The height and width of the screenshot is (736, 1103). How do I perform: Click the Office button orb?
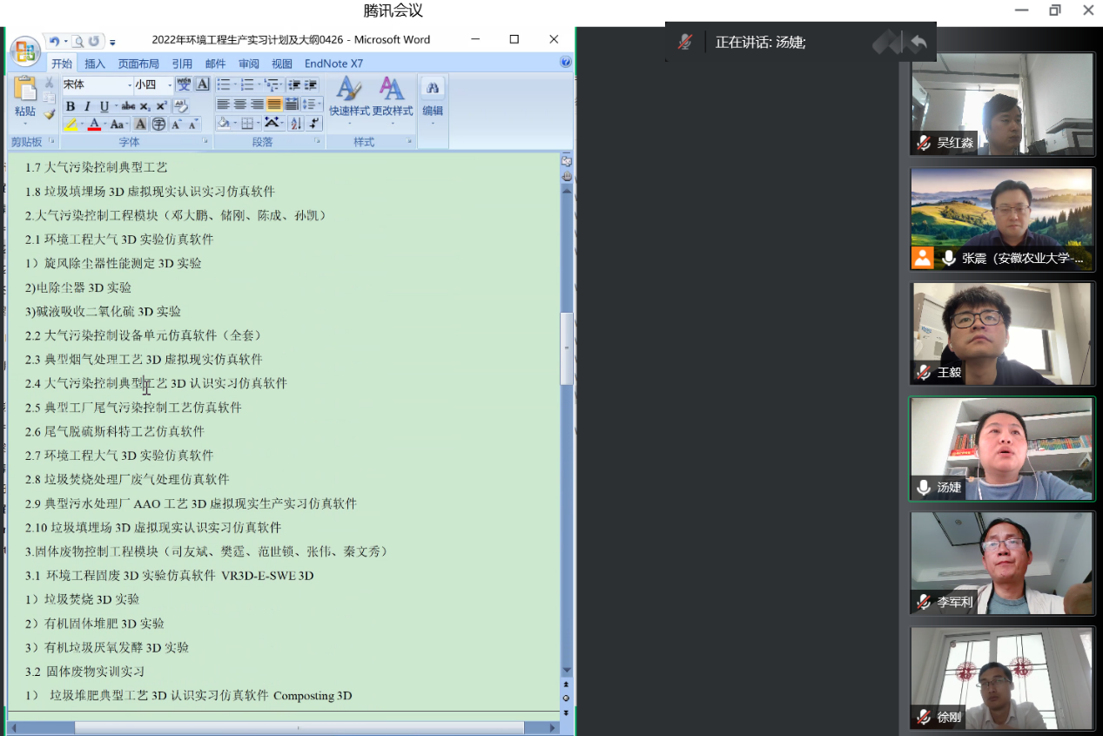click(x=25, y=51)
